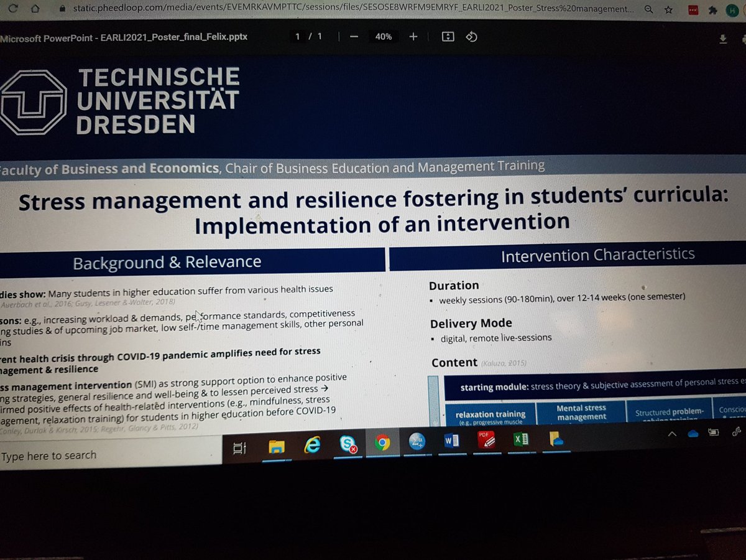The width and height of the screenshot is (746, 560).
Task: Click the 'Intervention Characteristics' section header
Action: (597, 255)
